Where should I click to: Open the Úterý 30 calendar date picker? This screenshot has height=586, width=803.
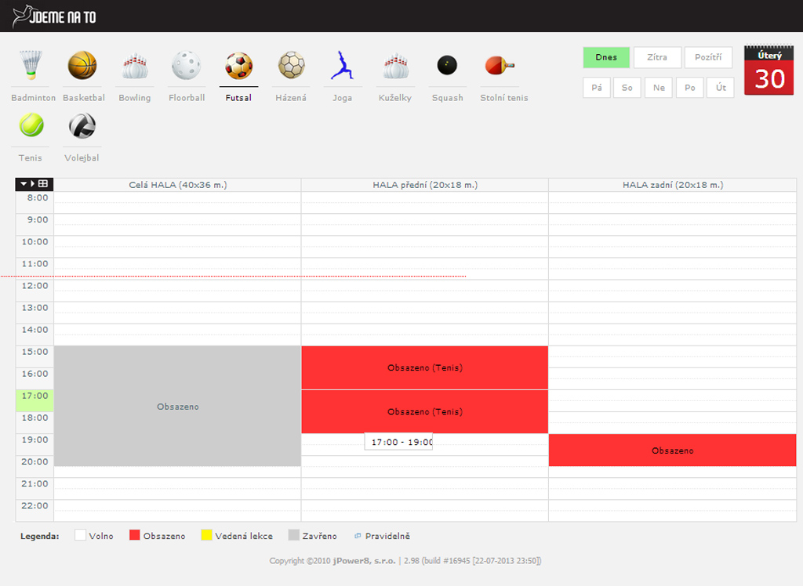pos(768,71)
